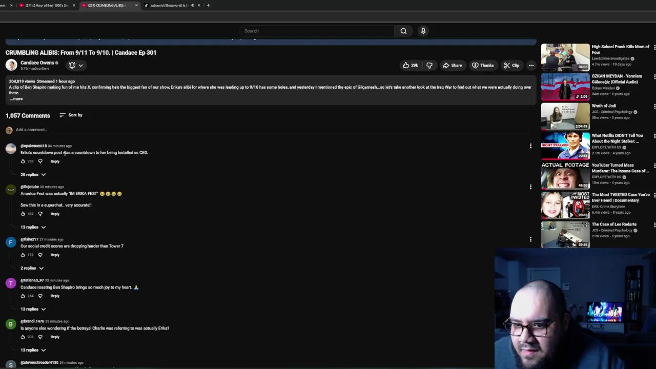Viewport: 656px width, 369px height.
Task: Open YouTuber Turned Mass Murderer video
Action: pyautogui.click(x=565, y=175)
